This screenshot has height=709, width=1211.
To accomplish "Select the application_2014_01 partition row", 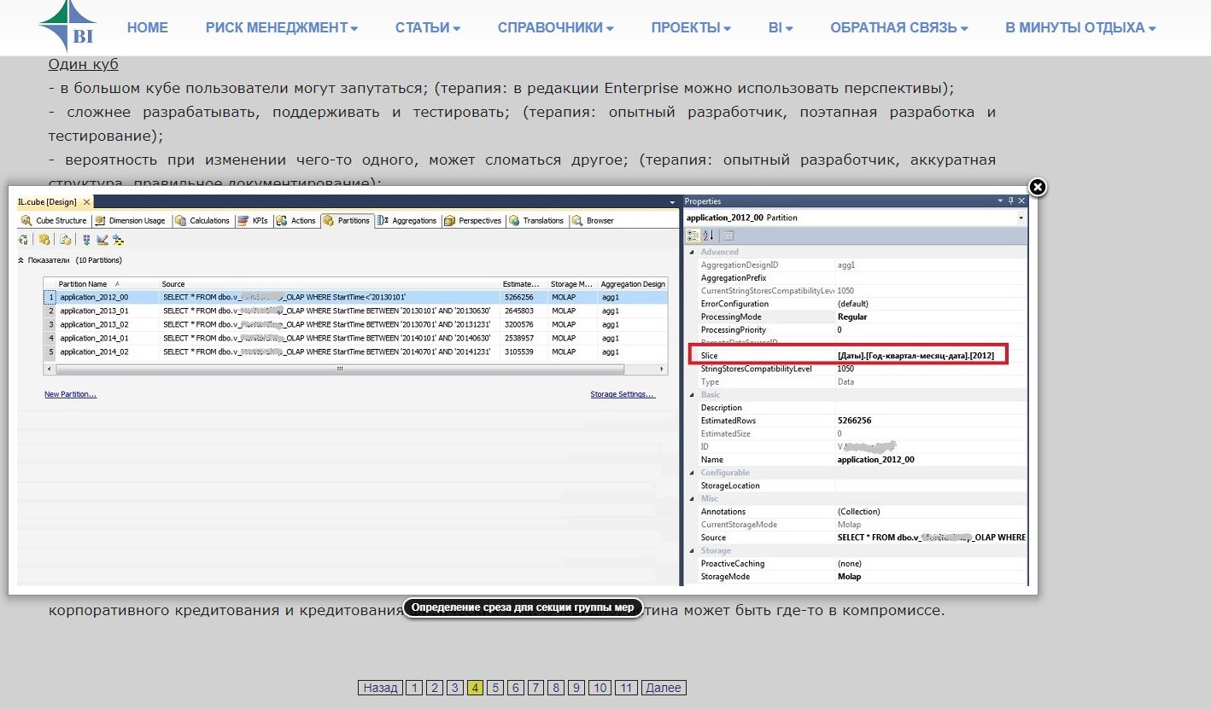I will pyautogui.click(x=355, y=339).
